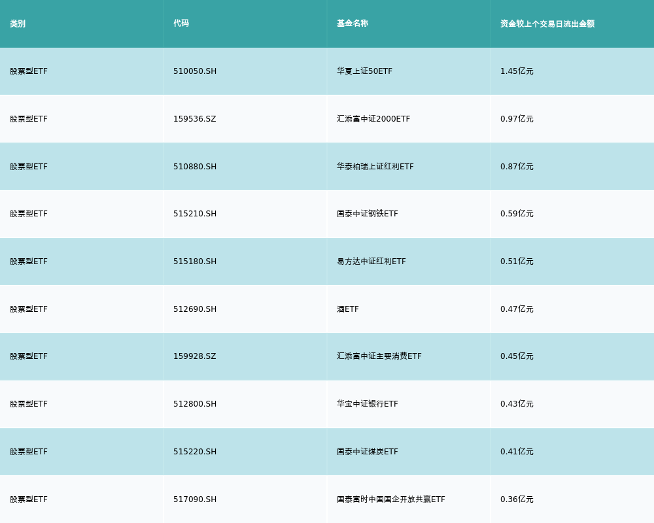Viewport: 654px width, 523px height.
Task: Select fund name 酒ETF
Action: point(348,309)
